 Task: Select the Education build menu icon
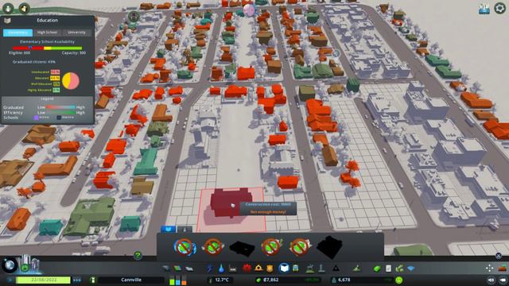pyautogui.click(x=284, y=269)
